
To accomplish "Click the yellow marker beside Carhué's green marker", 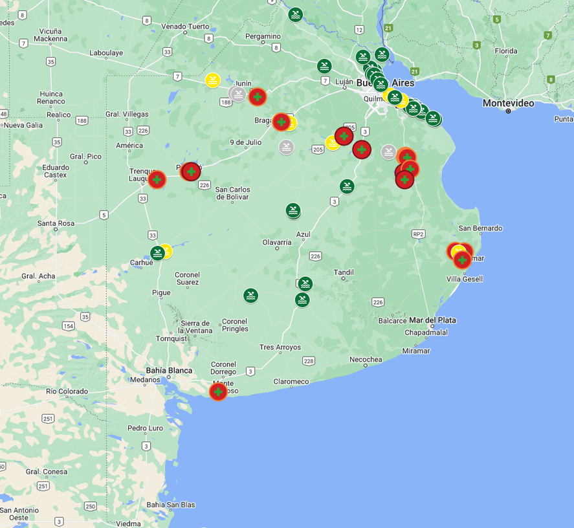I will 168,251.
